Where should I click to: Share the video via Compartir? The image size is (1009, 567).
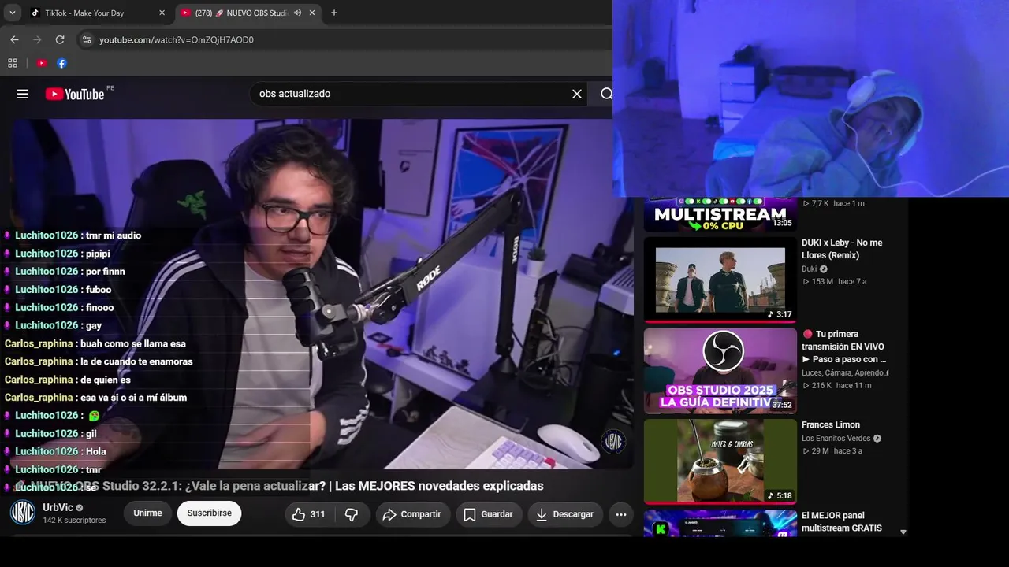[411, 514]
